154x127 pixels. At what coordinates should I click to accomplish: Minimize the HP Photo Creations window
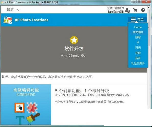coord(134,2)
